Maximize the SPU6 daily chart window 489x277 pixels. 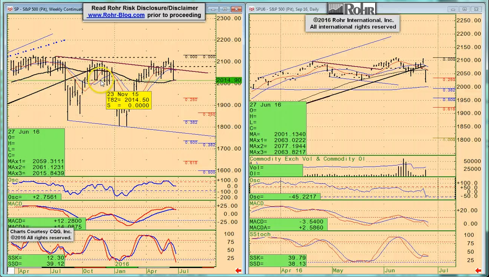(465, 9)
